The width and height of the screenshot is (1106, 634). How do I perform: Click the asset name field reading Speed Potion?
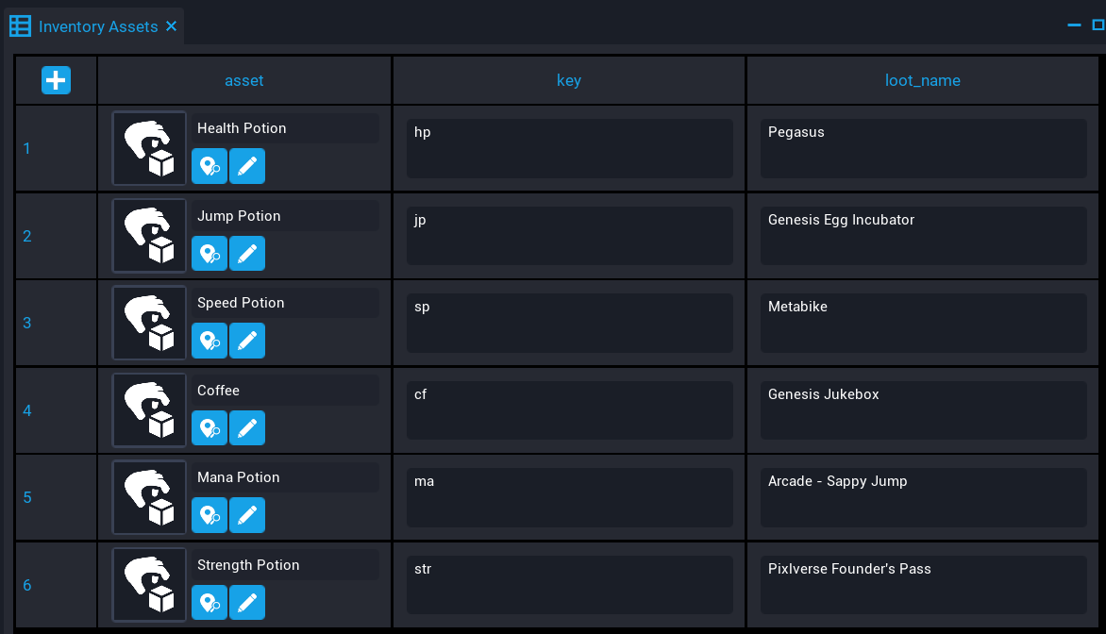pyautogui.click(x=286, y=302)
